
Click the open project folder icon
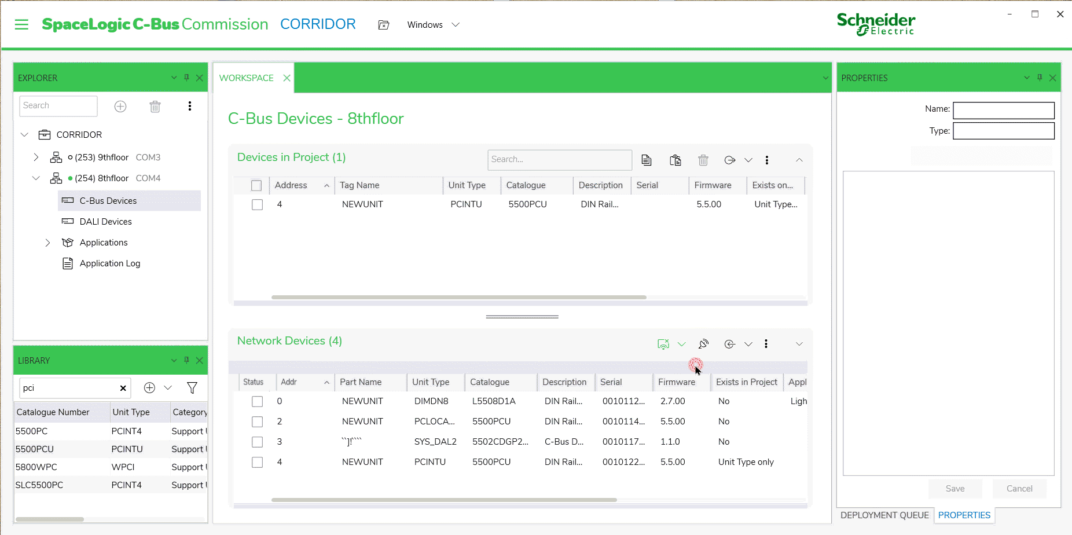click(x=383, y=25)
